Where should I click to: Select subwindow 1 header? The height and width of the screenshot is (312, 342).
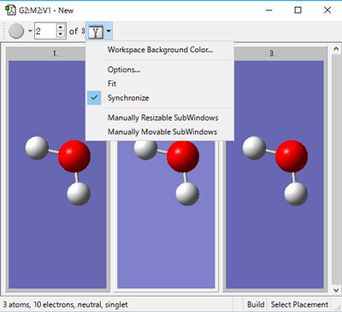56,54
